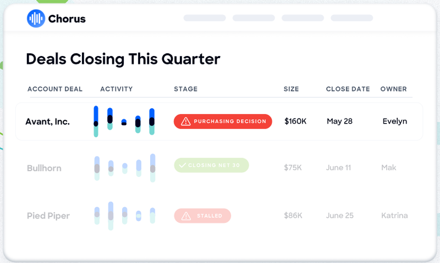Open the Bullhorn account name
The height and width of the screenshot is (263, 440).
click(44, 168)
